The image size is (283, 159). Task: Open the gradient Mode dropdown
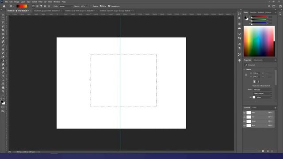[66, 6]
